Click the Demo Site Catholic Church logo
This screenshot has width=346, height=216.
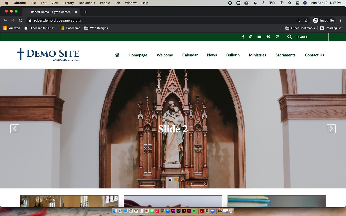(48, 55)
